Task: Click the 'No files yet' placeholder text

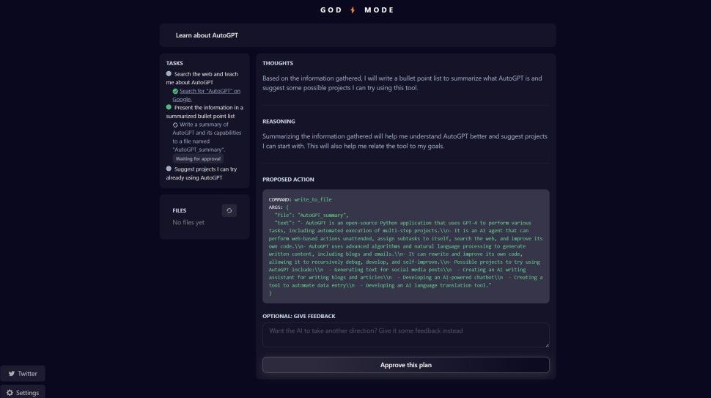Action: point(188,222)
